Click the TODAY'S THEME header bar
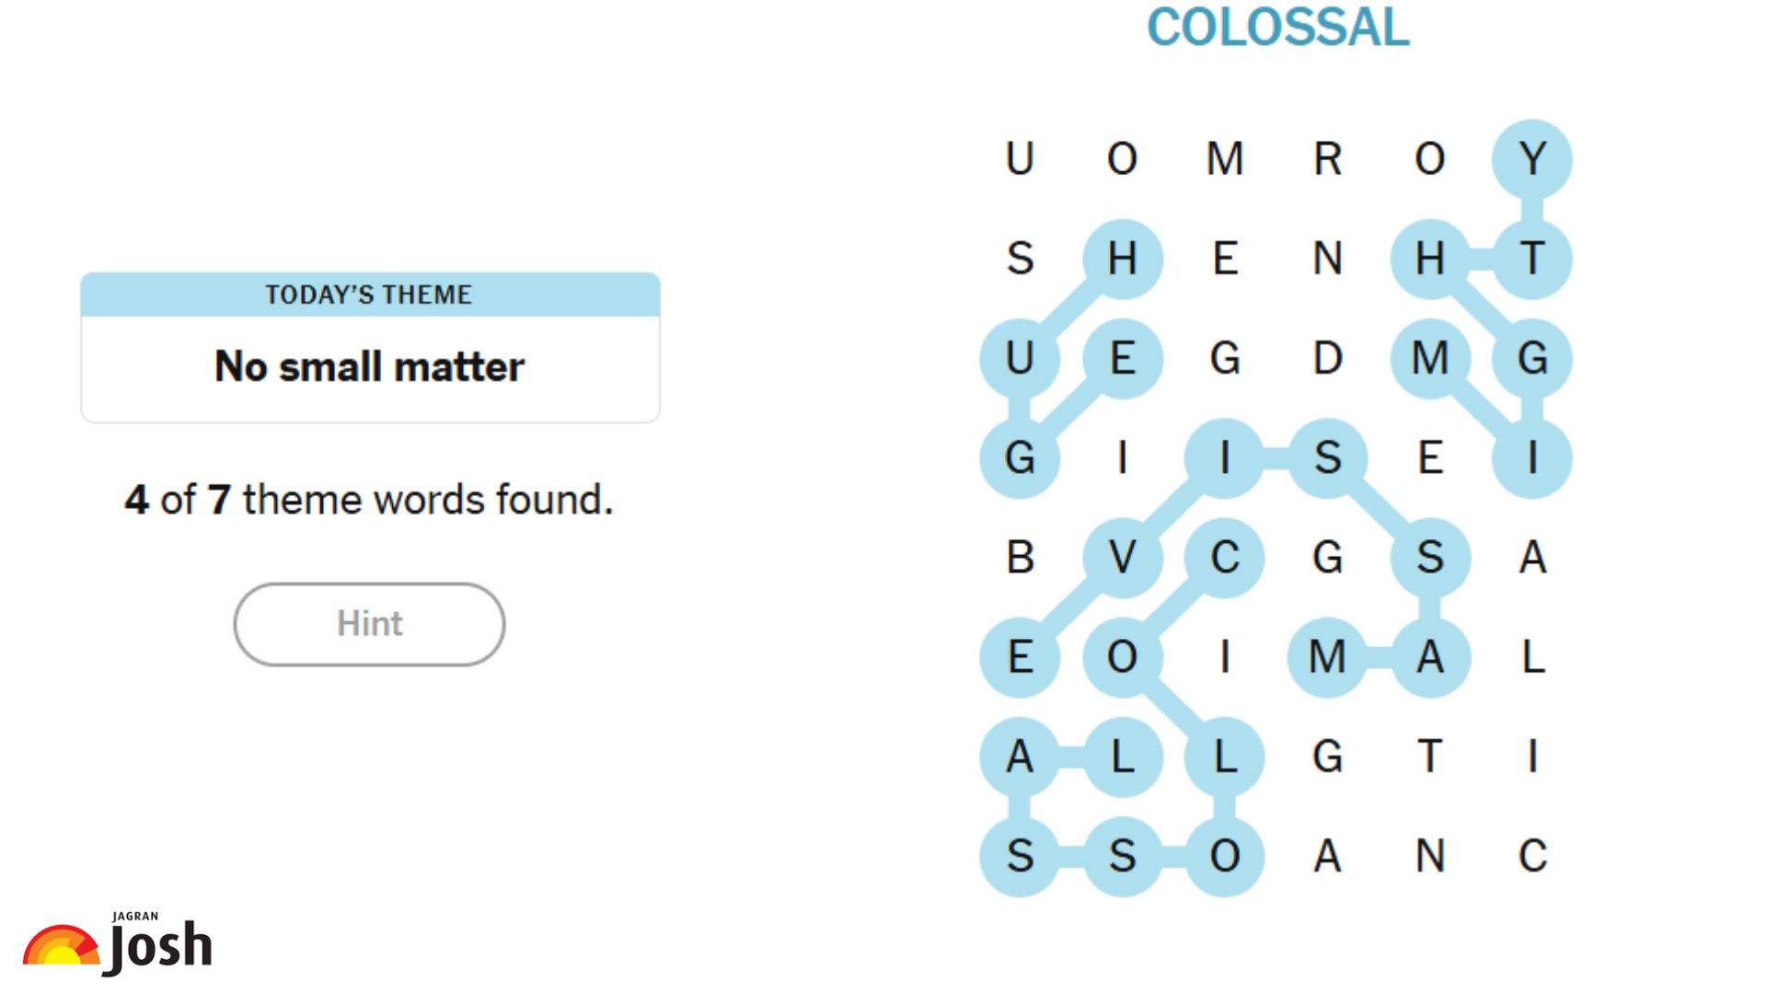 tap(368, 295)
